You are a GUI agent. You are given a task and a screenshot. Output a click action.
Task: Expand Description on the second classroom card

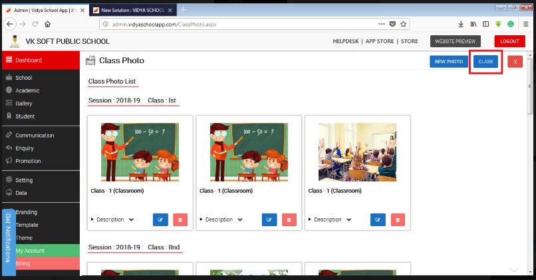click(x=221, y=219)
